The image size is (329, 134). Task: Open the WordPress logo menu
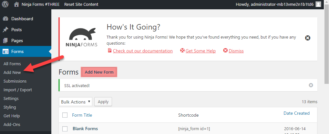(5, 4)
